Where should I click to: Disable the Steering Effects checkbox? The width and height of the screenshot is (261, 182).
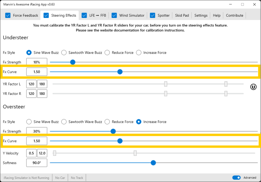(46, 15)
